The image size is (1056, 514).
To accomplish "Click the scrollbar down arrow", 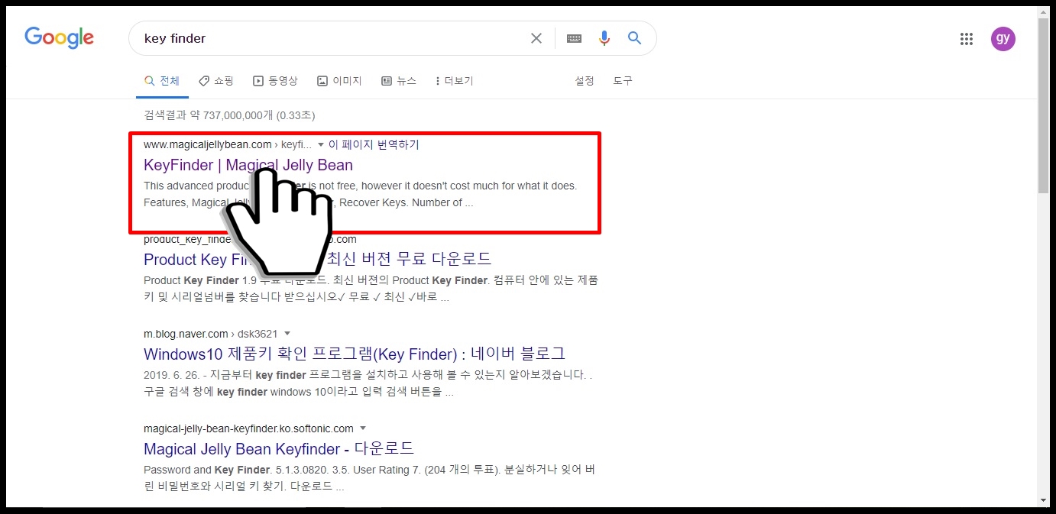I will click(1044, 501).
